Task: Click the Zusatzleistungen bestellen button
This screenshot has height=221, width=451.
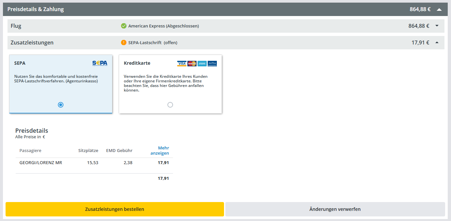Action: pos(114,209)
